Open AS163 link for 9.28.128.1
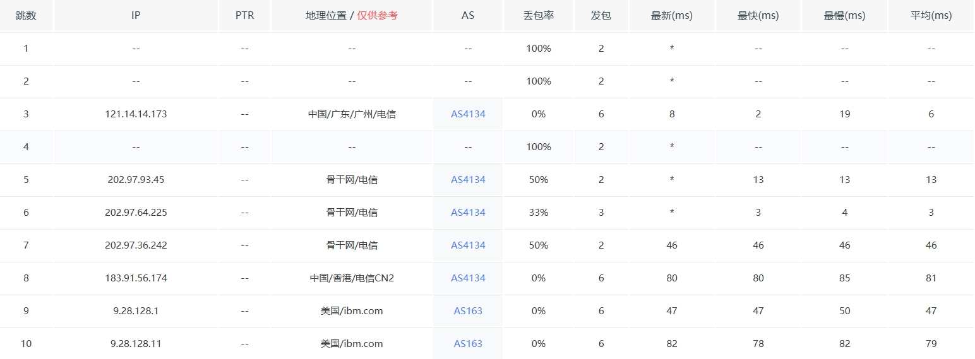The image size is (975, 359). click(x=468, y=311)
